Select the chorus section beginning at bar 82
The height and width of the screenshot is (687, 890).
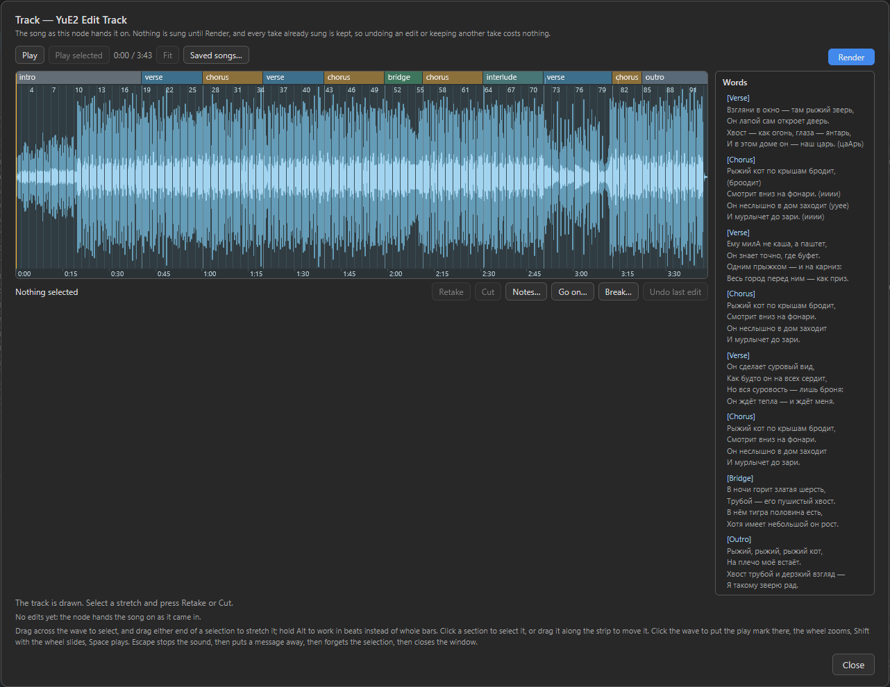(x=627, y=78)
